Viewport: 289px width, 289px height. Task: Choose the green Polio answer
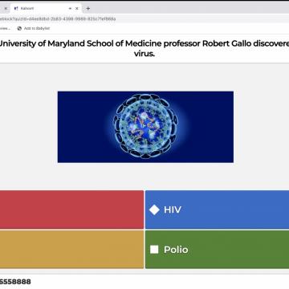pyautogui.click(x=217, y=250)
